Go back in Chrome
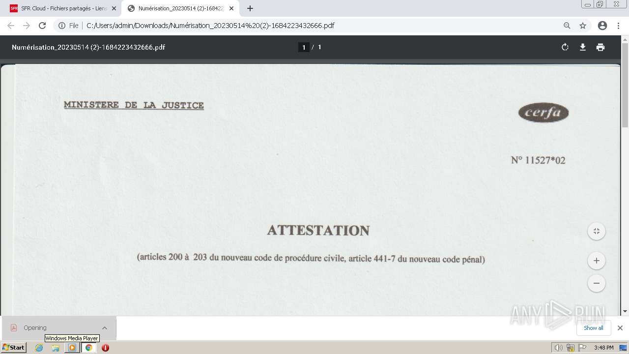This screenshot has height=354, width=629. click(x=11, y=26)
